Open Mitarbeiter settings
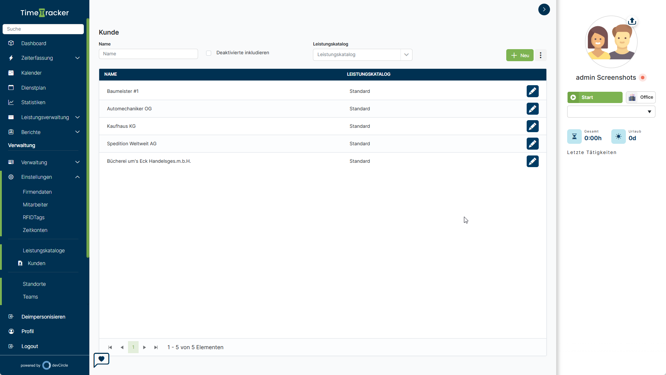Image resolution: width=666 pixels, height=375 pixels. [x=35, y=205]
